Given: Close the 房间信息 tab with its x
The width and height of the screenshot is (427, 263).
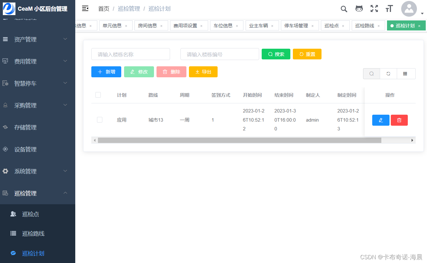Looking at the screenshot, I should coord(162,26).
